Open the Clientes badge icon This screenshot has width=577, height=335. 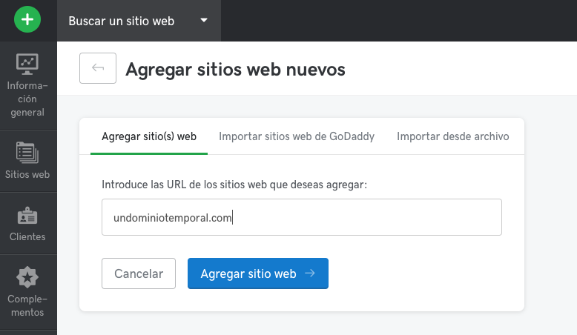point(27,216)
